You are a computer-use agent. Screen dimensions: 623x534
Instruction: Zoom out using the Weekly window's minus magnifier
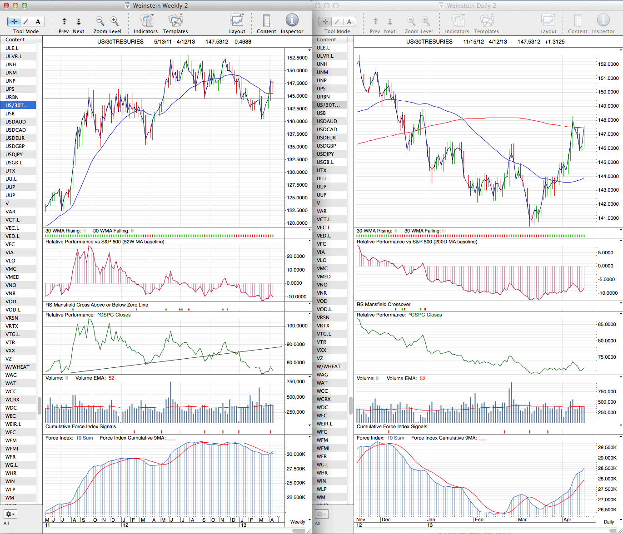coord(100,21)
